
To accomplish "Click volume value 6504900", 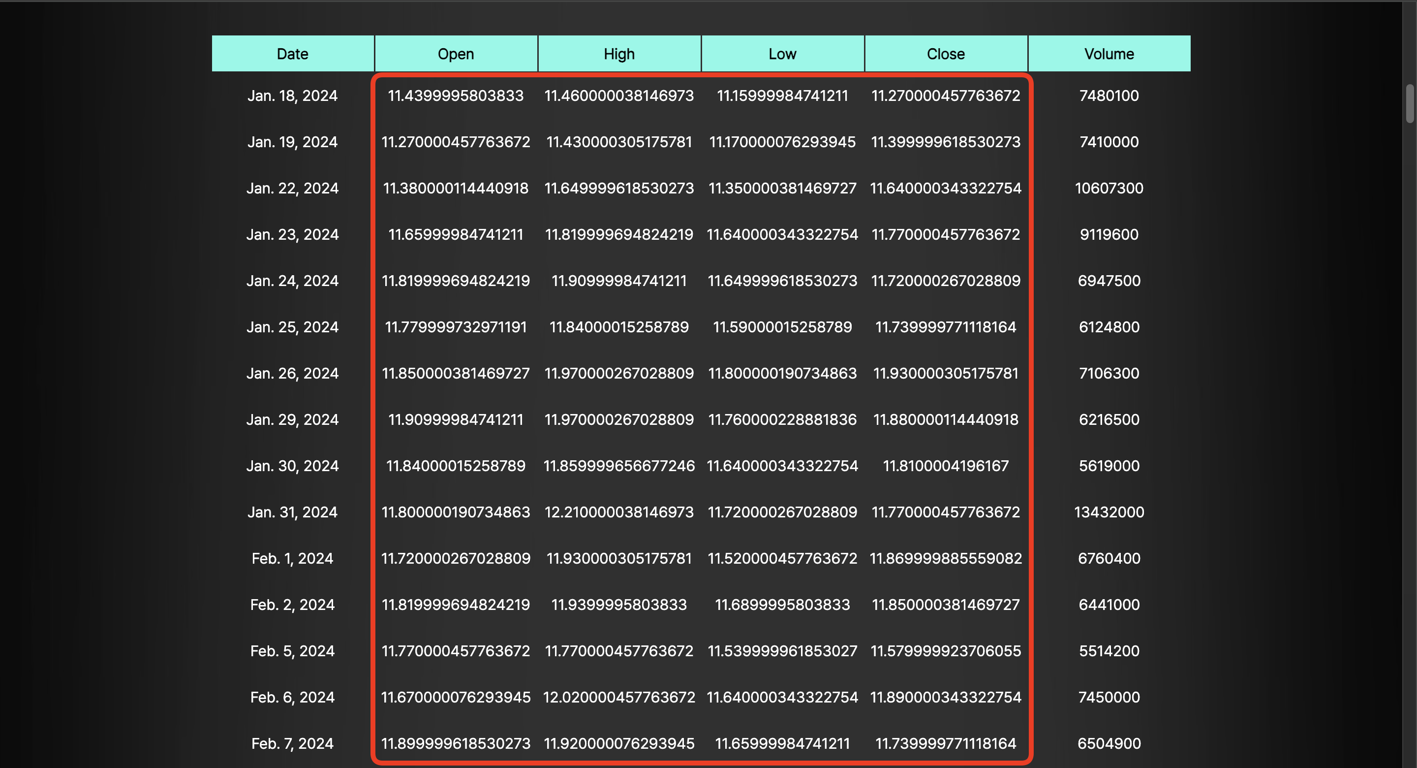I will 1109,743.
